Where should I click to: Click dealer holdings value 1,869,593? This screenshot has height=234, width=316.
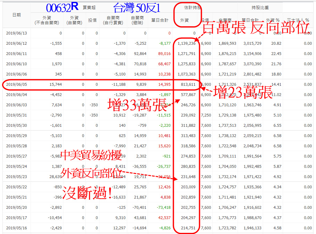click(x=227, y=44)
